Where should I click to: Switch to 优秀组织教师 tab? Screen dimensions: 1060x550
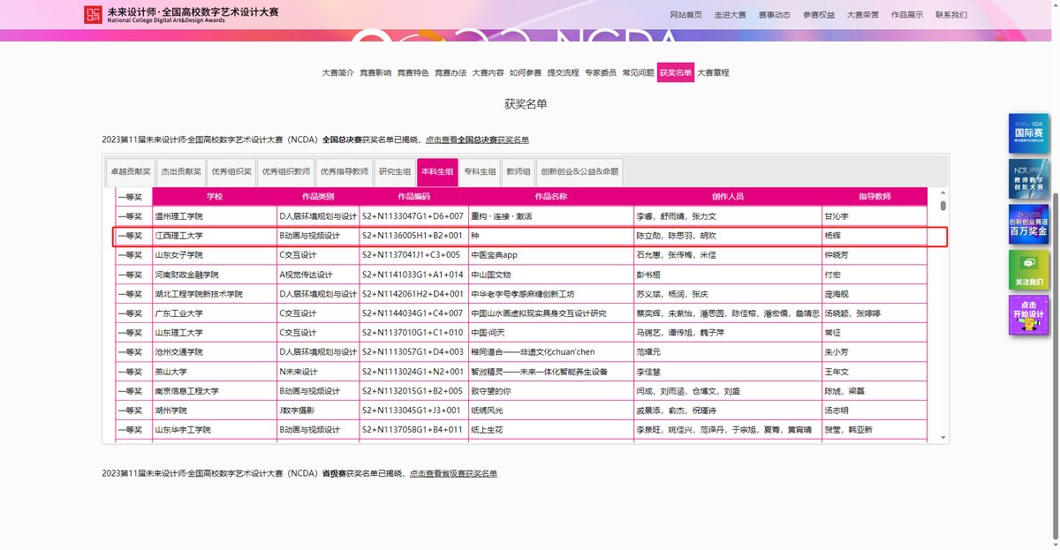coord(286,171)
